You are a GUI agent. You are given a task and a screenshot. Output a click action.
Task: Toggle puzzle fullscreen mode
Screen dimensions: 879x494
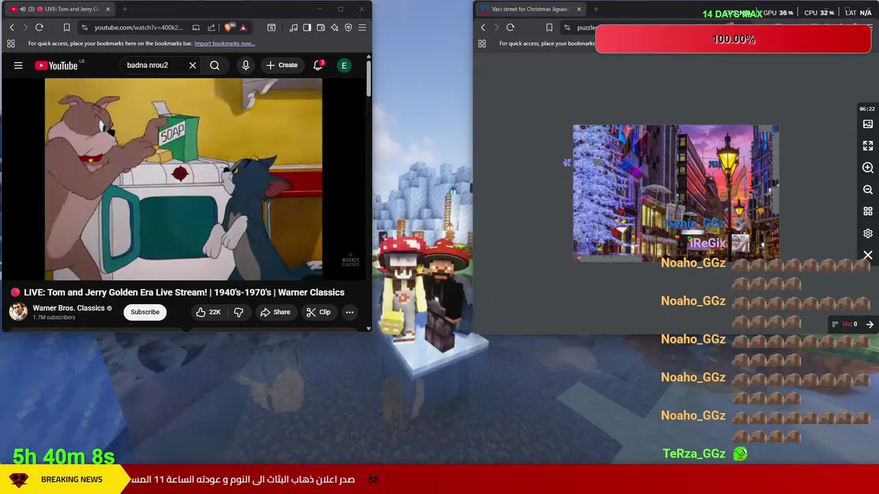[868, 146]
